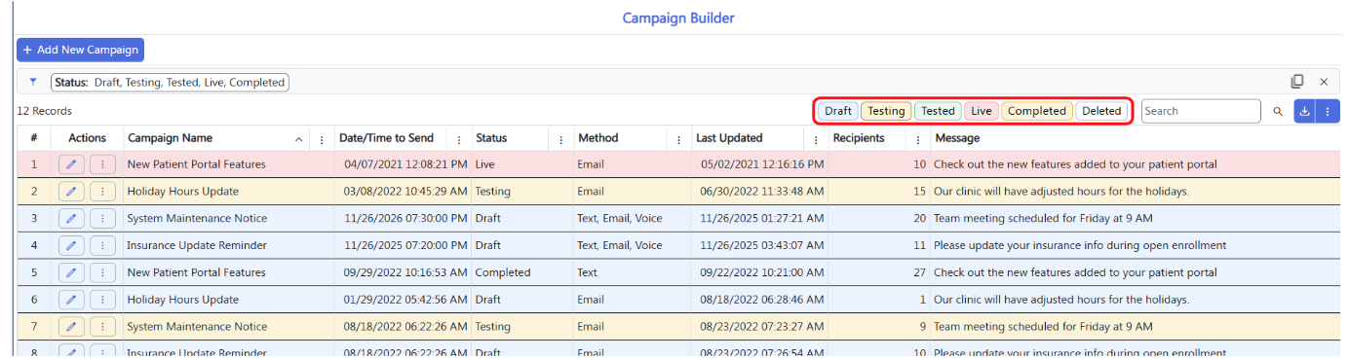The image size is (1349, 359).
Task: Focus the Search input field
Action: [x=1201, y=111]
